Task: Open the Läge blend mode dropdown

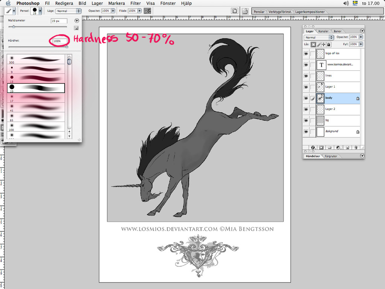Action: pos(68,11)
